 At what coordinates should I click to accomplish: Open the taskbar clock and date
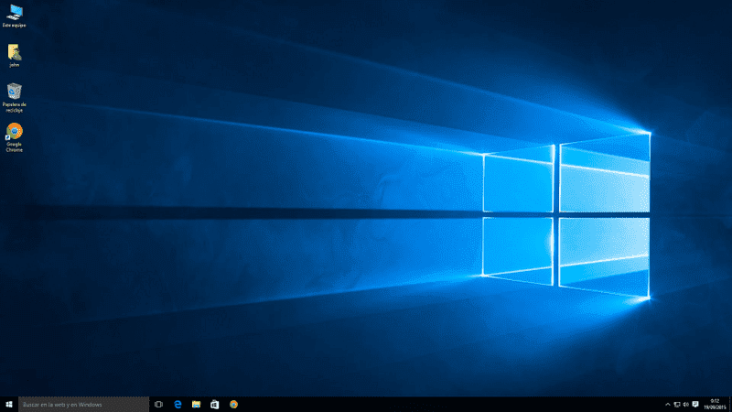pyautogui.click(x=715, y=405)
